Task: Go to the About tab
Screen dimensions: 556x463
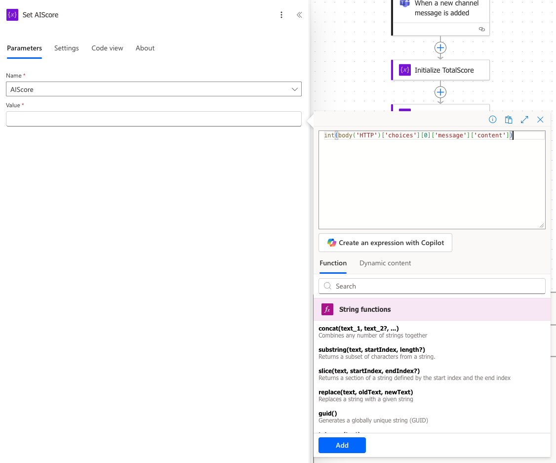Action: 145,48
